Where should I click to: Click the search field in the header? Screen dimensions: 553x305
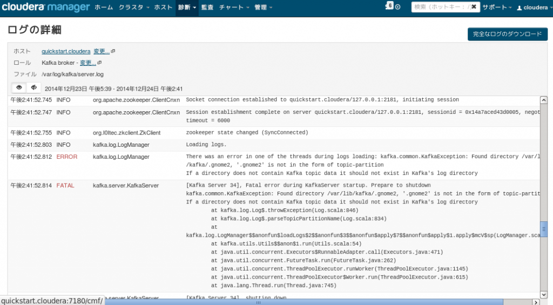[442, 6]
